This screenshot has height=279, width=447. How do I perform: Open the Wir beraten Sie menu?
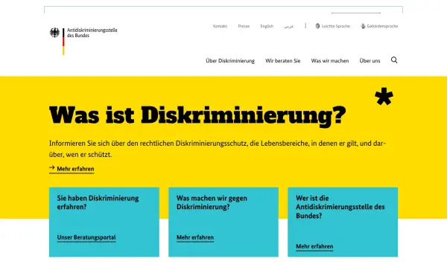point(283,61)
